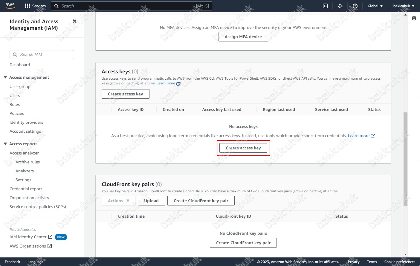Collapse the Access reports section
420x266 pixels.
(x=5, y=144)
